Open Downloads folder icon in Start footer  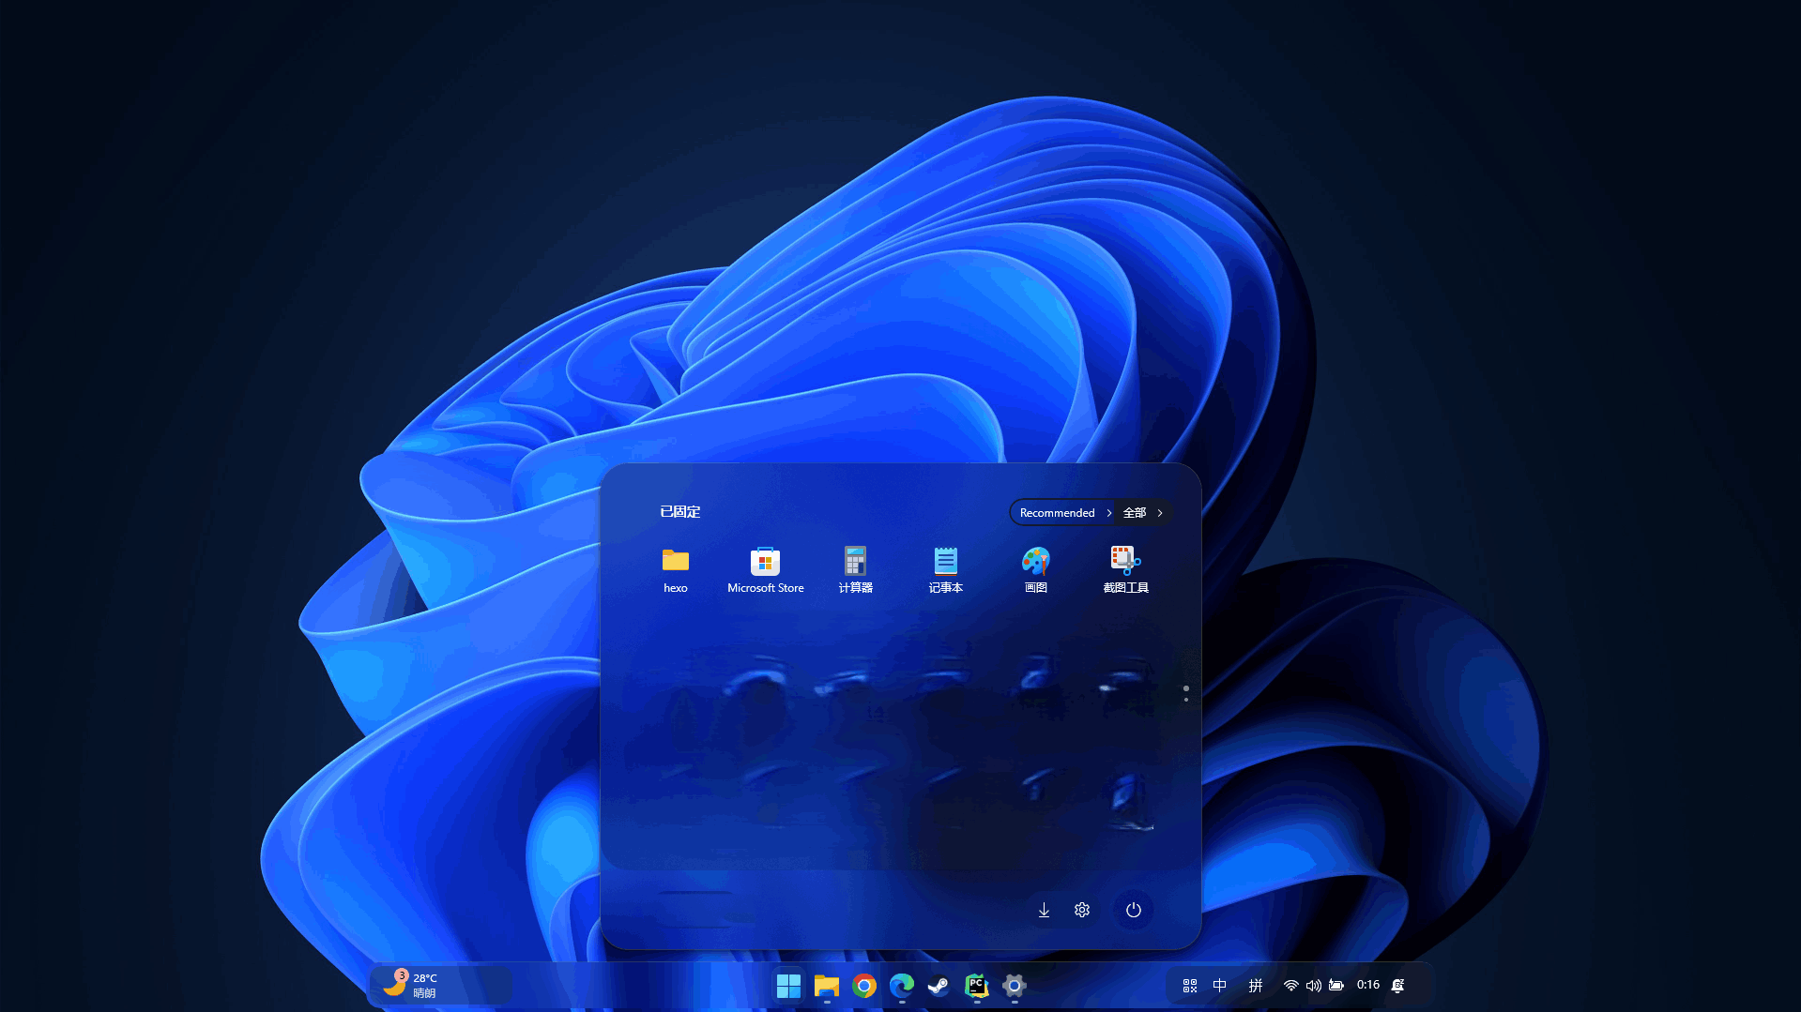click(1044, 910)
